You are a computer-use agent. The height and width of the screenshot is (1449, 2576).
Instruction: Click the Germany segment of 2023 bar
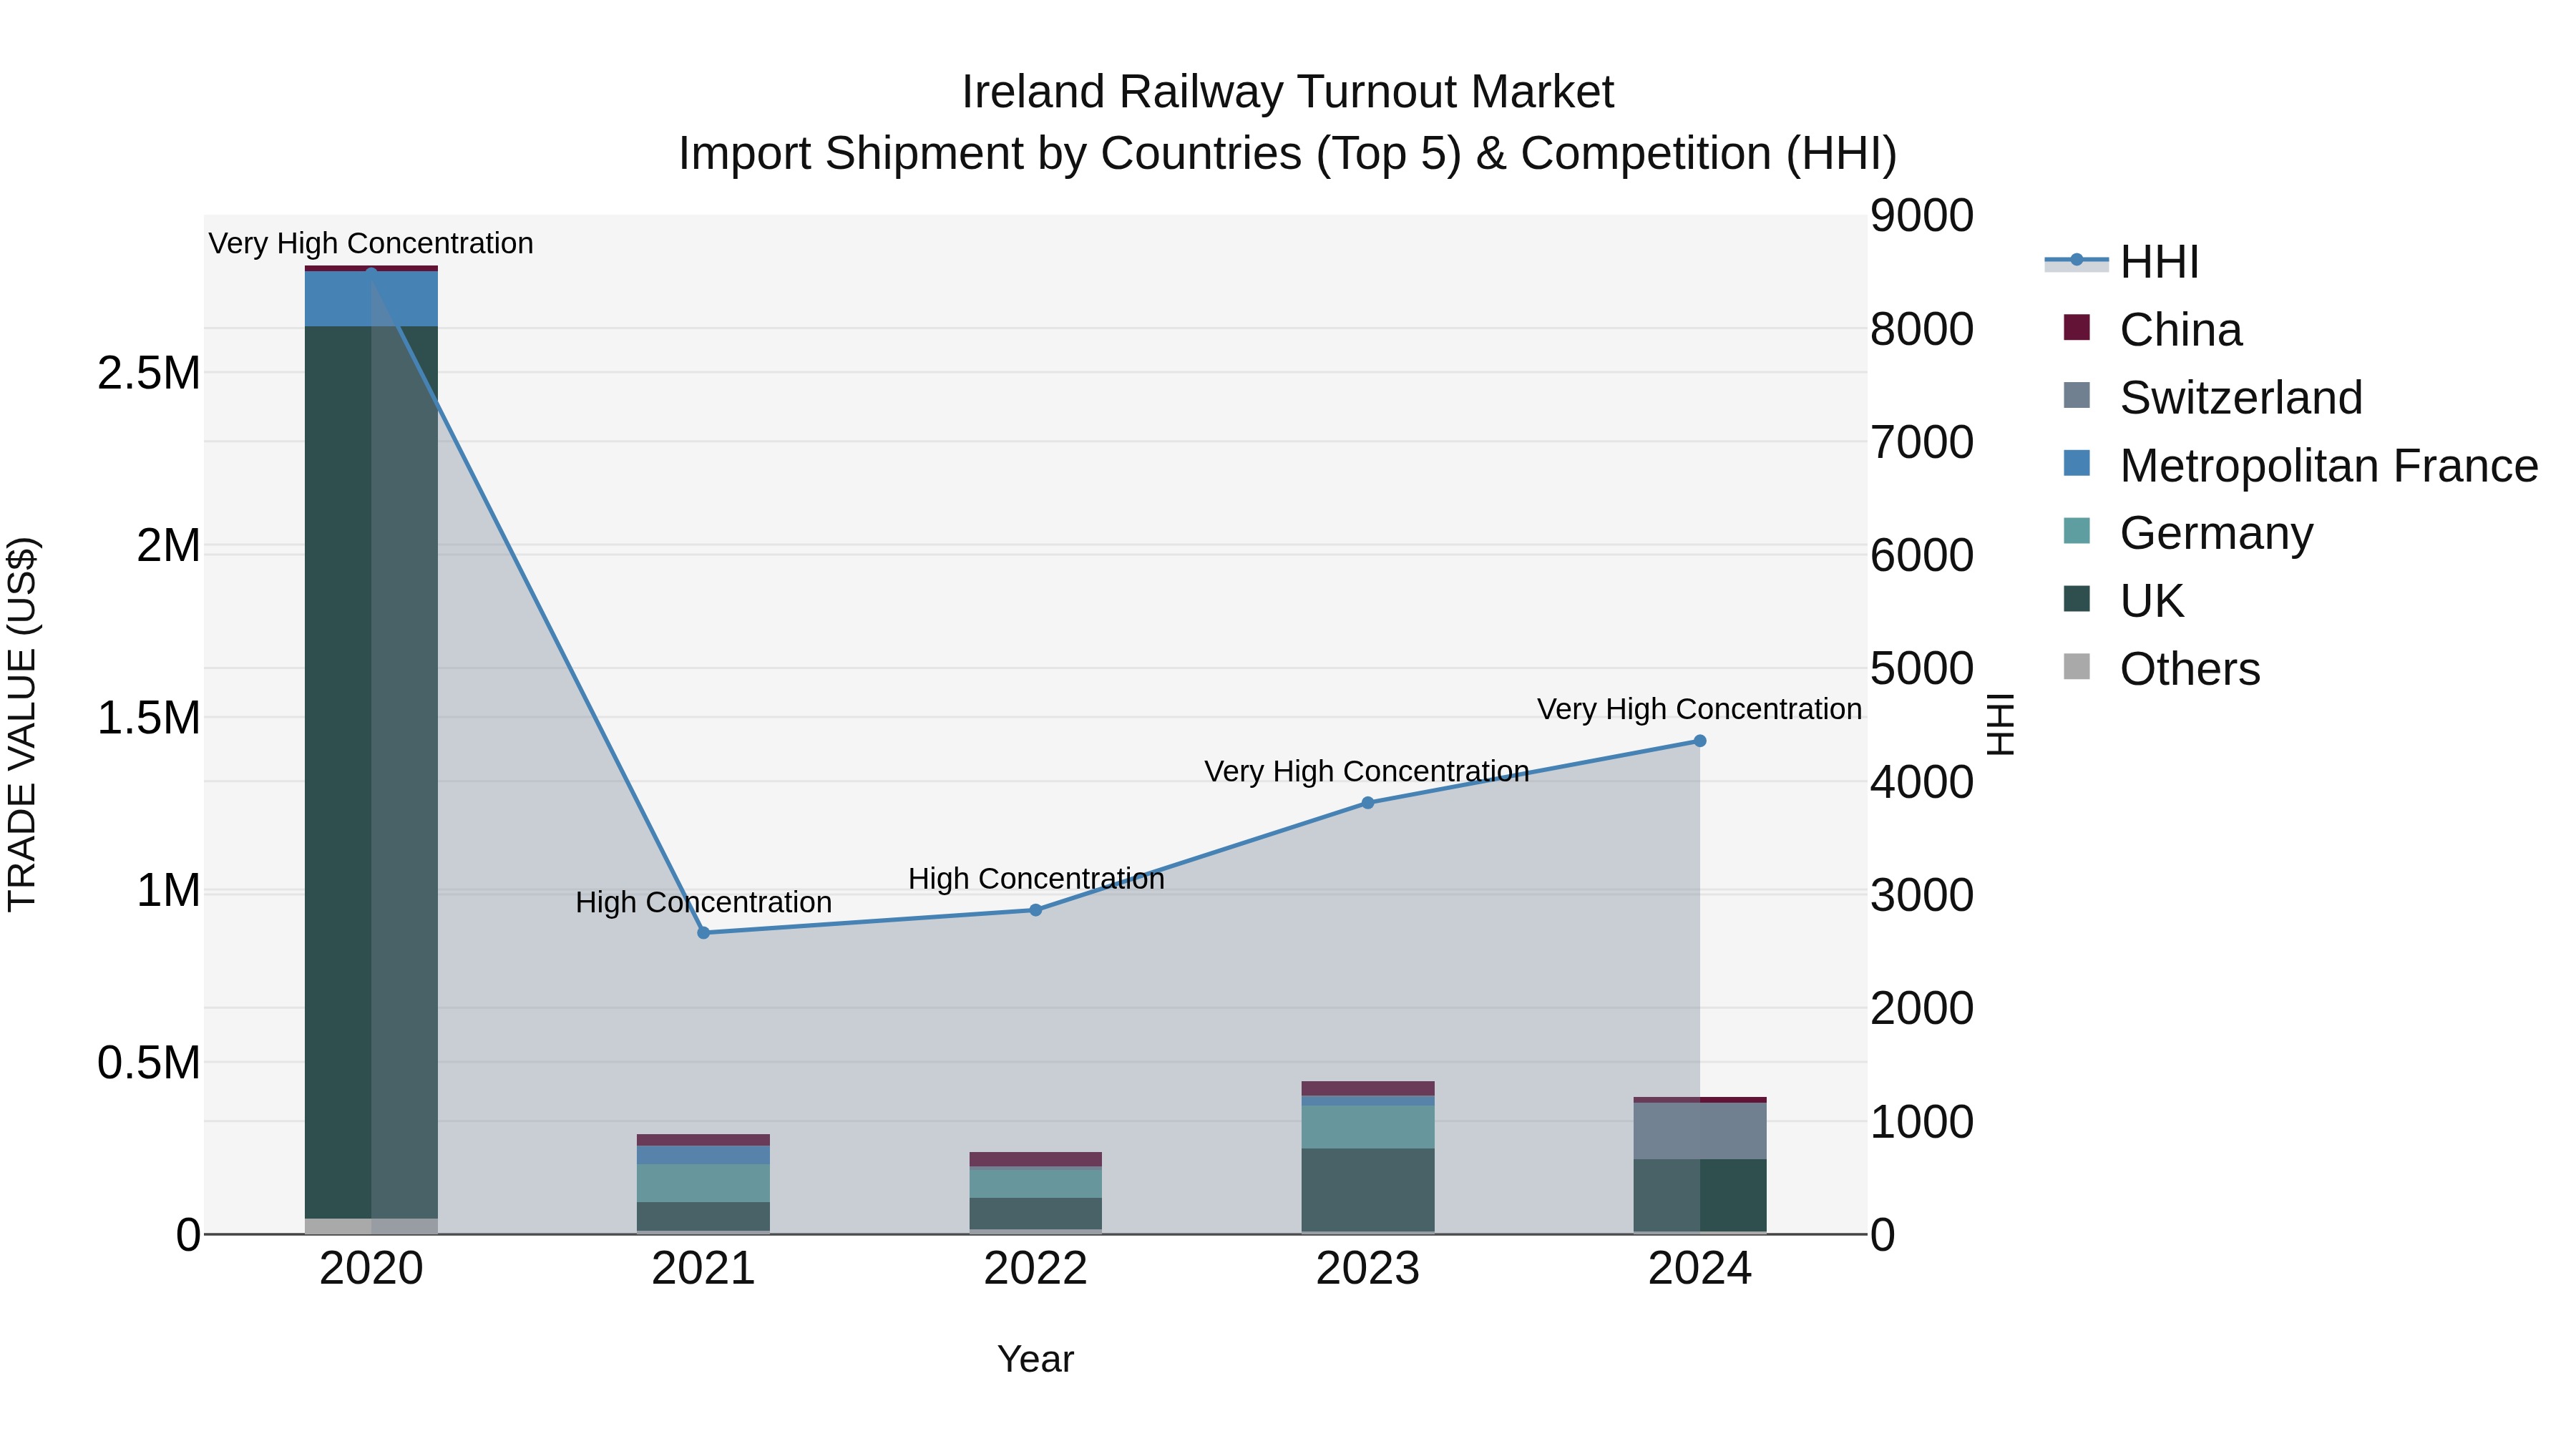[x=1368, y=1127]
